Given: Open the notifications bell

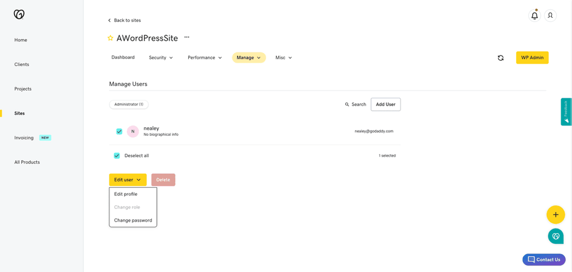Looking at the screenshot, I should coord(535,16).
